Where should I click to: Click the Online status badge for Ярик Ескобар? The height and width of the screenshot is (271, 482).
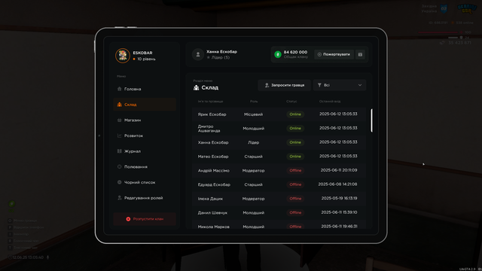pyautogui.click(x=295, y=114)
